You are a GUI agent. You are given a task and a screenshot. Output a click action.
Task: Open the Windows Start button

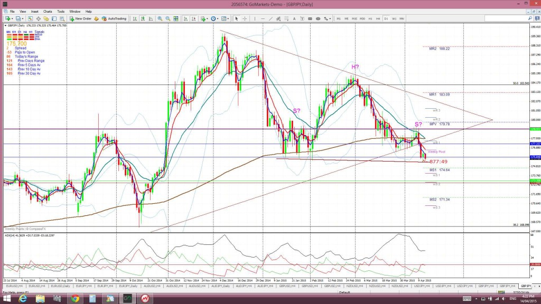pyautogui.click(x=6, y=299)
